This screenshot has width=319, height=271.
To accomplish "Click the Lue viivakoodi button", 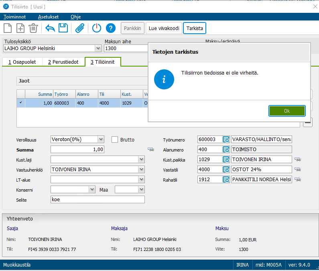I will coord(164,28).
